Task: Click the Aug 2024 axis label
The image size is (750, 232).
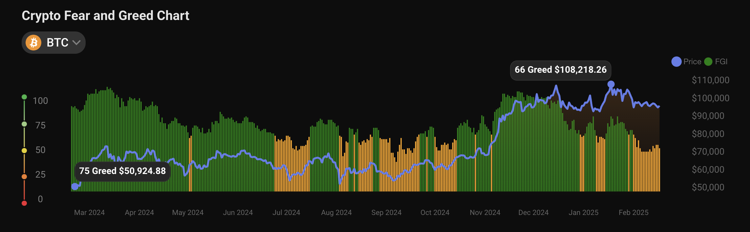Action: 336,213
